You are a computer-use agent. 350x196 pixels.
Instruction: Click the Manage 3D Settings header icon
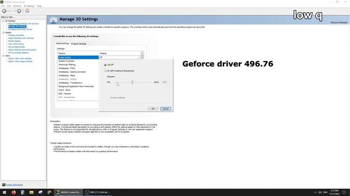coord(53,20)
